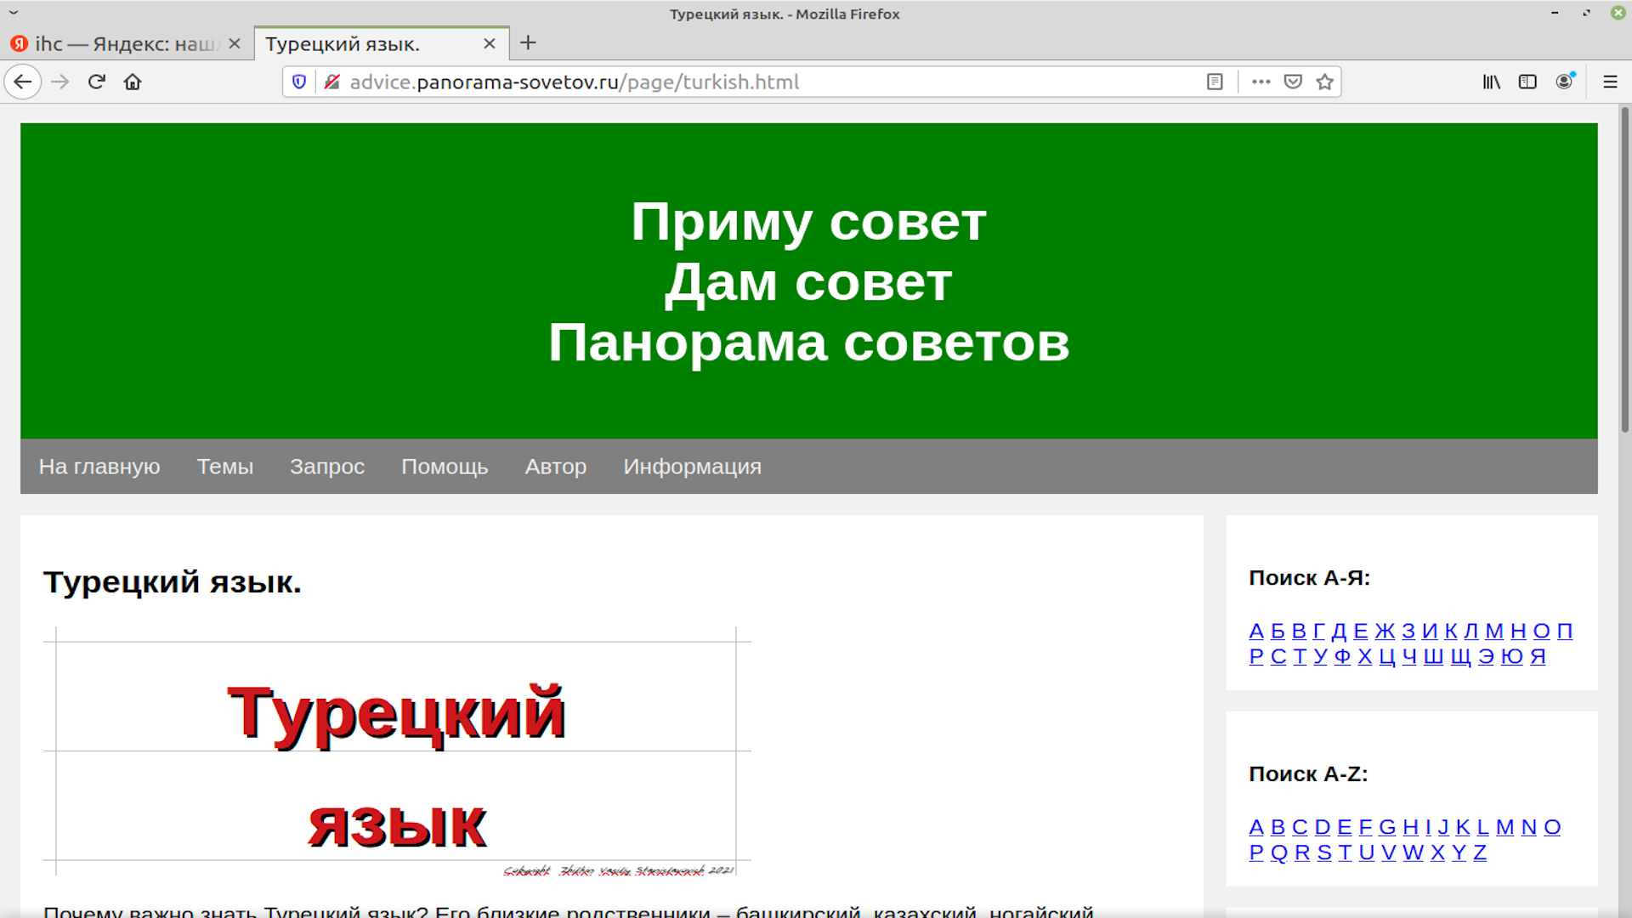Click the tracking protection shield icon

pos(298,82)
